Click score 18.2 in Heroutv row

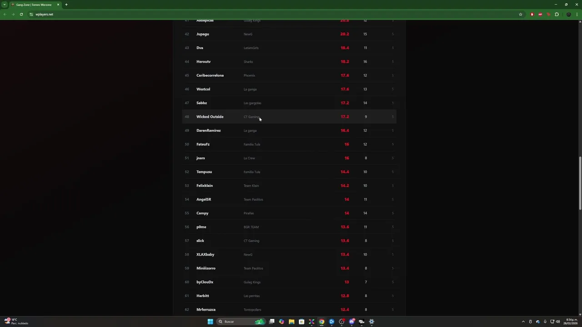pyautogui.click(x=345, y=62)
